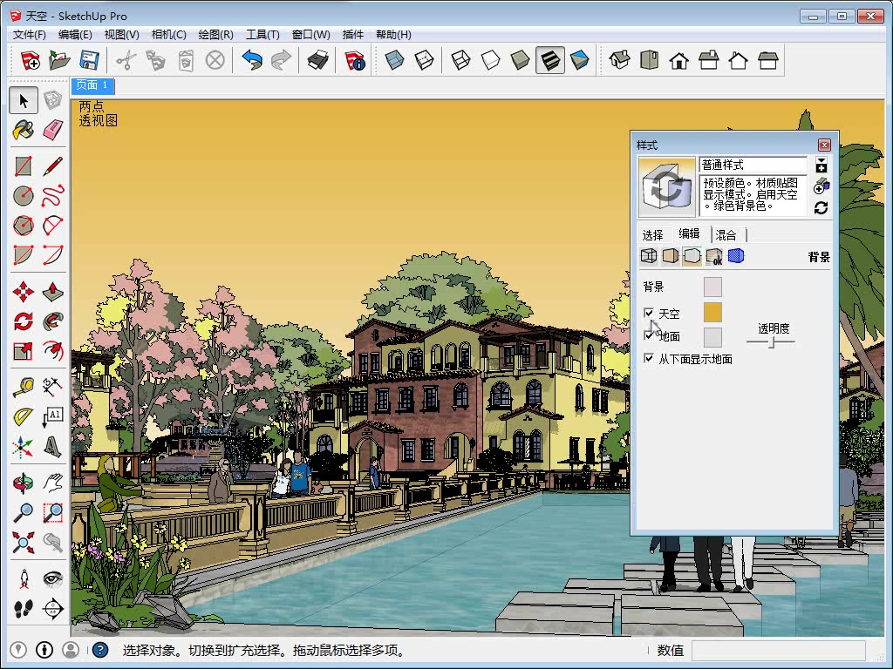This screenshot has height=669, width=893.
Task: Pick the Follow Me tool
Action: [52, 321]
